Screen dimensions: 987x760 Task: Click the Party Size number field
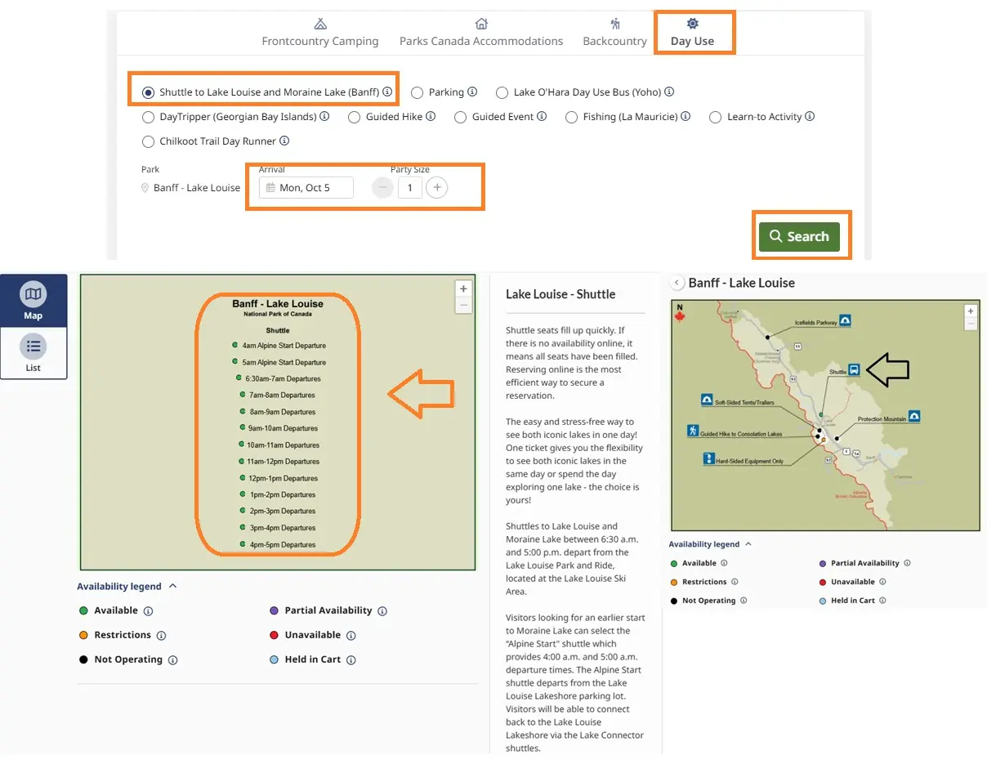pos(410,188)
